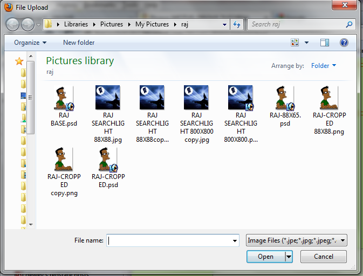Click the Change your view icon
Viewport: 363px width, 276px height.
[294, 43]
